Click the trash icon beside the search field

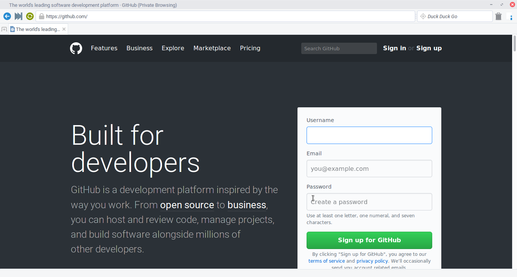click(498, 16)
